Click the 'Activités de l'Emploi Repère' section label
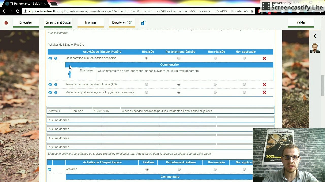 pos(66,45)
